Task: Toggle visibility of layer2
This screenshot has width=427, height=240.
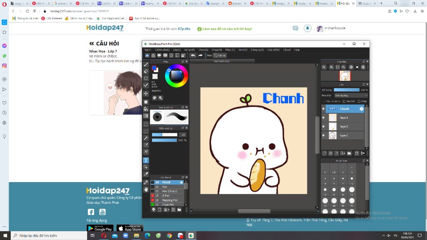Action: coord(324,127)
